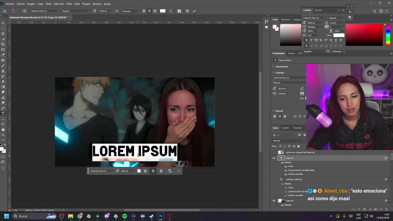Viewport: 393px width, 221px height.
Task: Toggle All Caps in Character panel
Action: (316, 40)
